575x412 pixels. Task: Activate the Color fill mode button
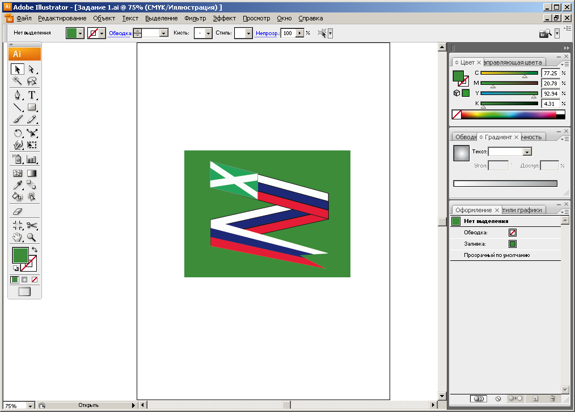(x=15, y=280)
